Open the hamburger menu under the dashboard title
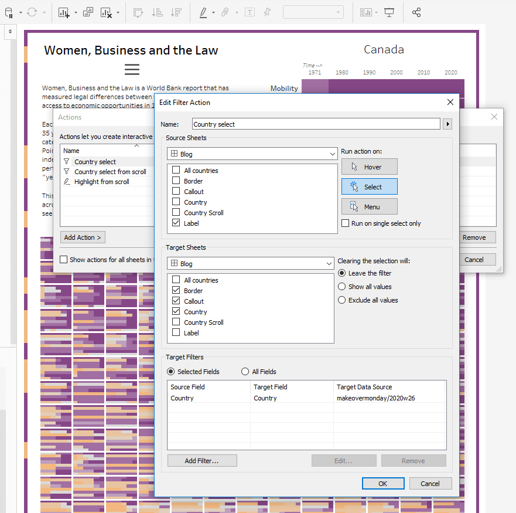The width and height of the screenshot is (516, 513). pos(132,70)
